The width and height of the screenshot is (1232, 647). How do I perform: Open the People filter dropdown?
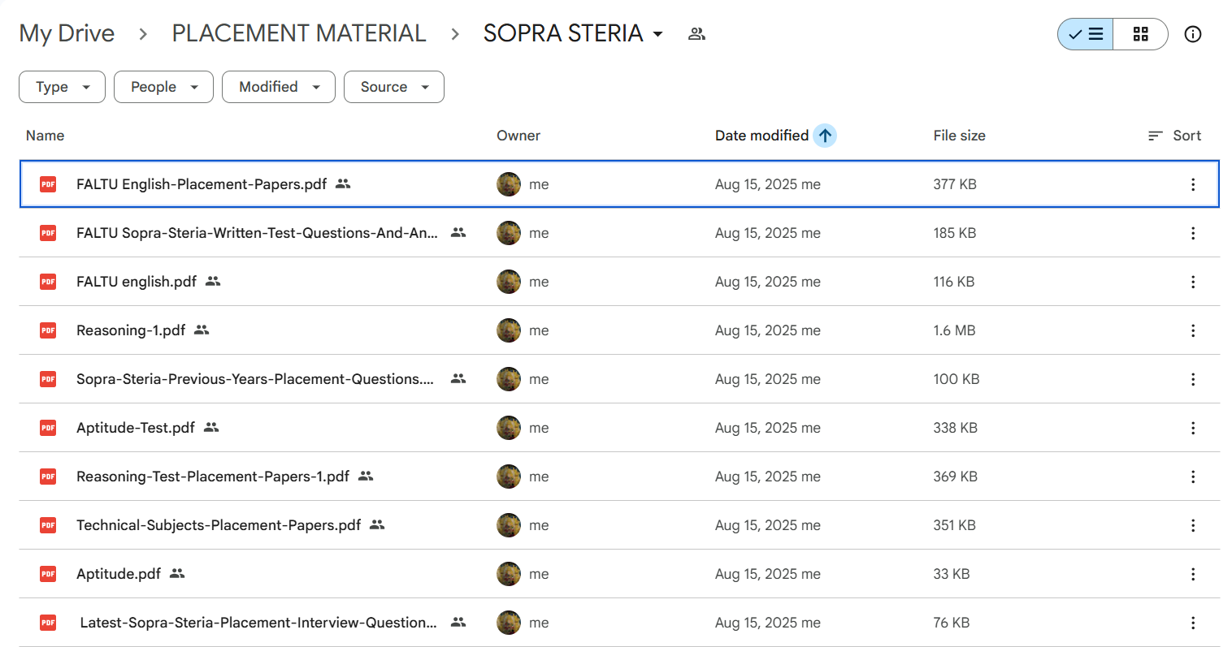[163, 87]
